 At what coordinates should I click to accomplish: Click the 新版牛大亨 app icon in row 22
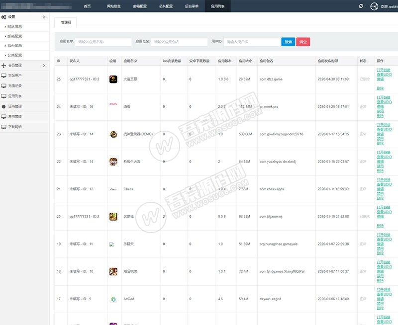point(113,162)
